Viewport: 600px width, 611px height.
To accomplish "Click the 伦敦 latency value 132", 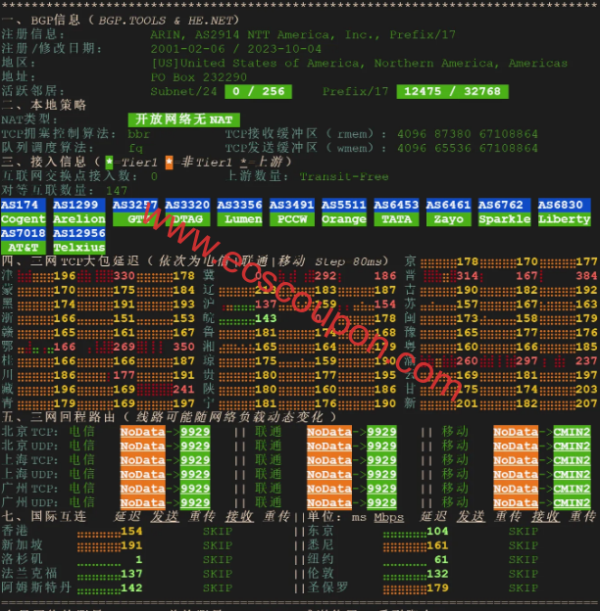I will coord(437,574).
